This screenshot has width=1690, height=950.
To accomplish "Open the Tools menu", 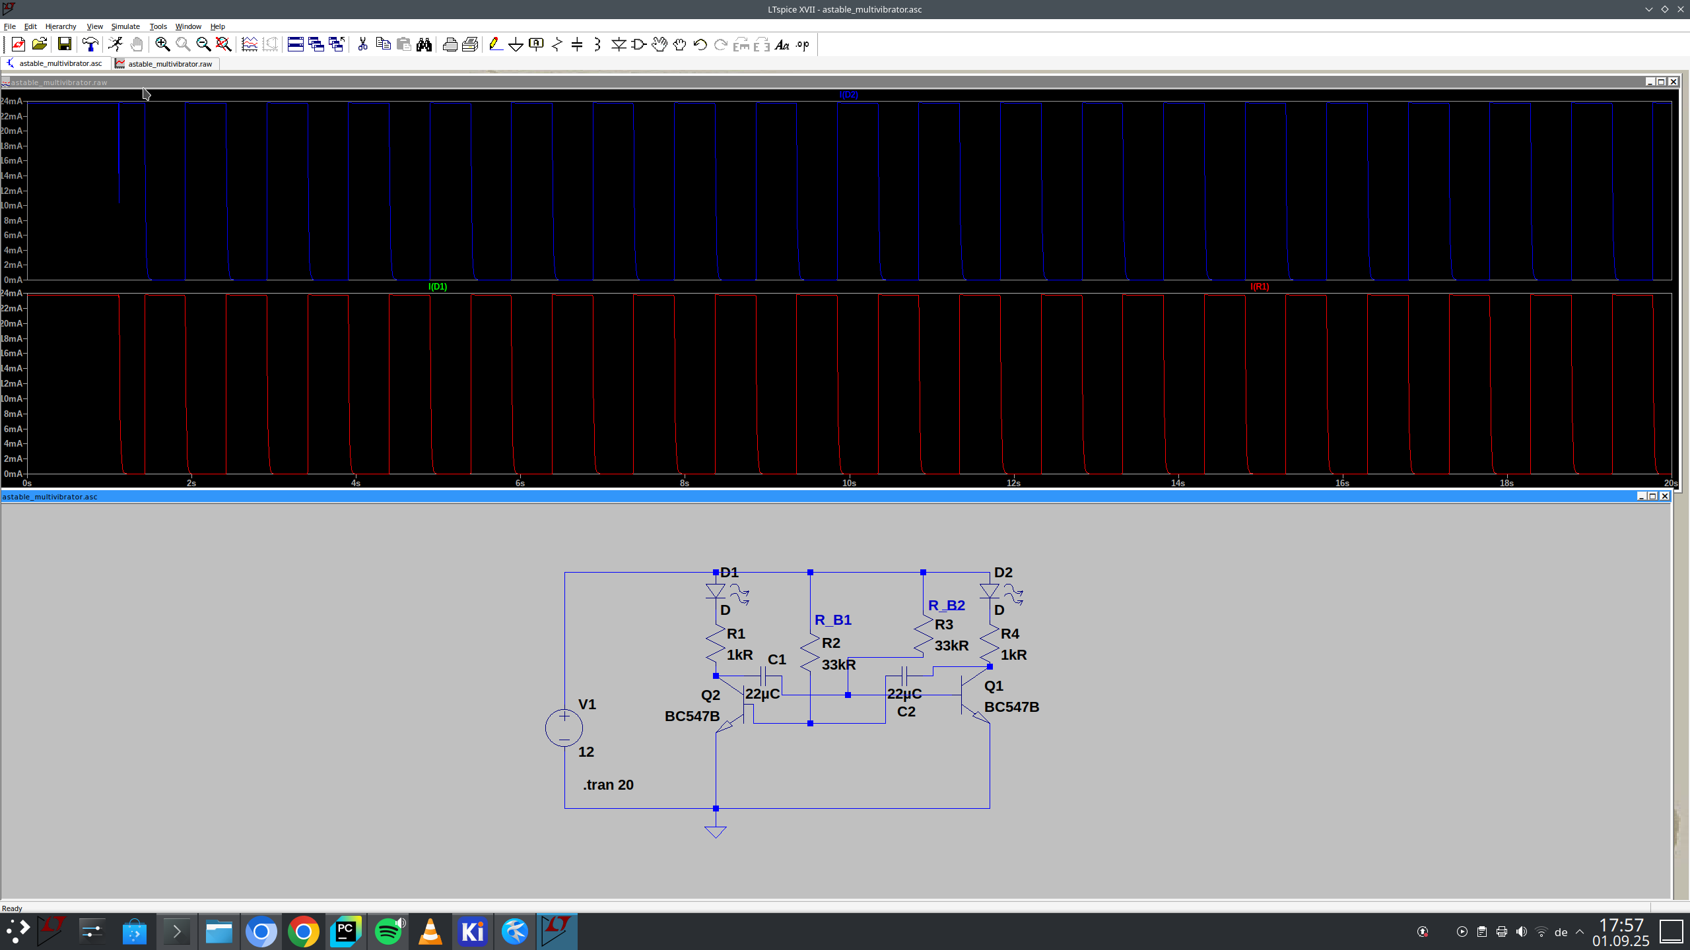I will (x=158, y=26).
